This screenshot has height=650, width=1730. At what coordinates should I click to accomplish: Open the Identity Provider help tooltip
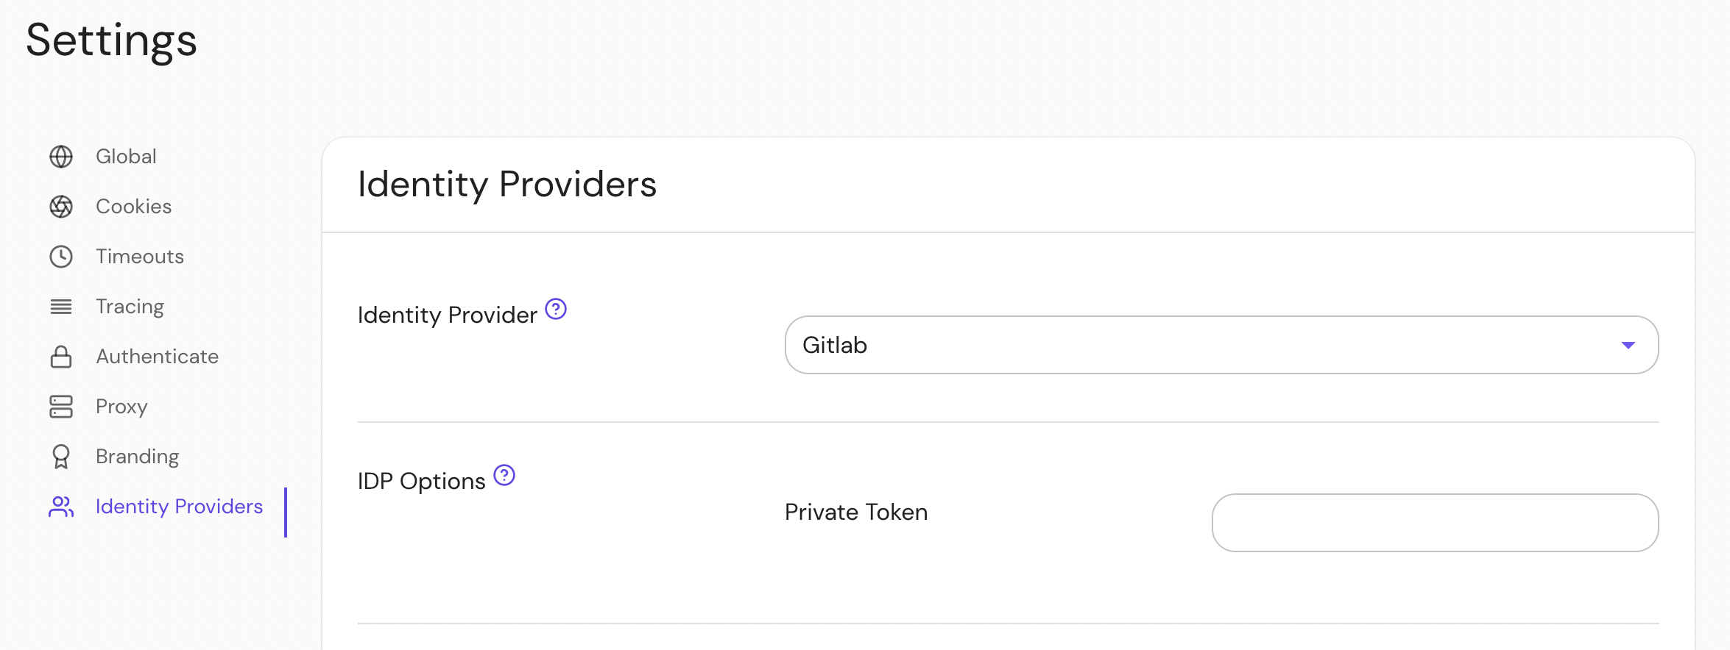[557, 310]
